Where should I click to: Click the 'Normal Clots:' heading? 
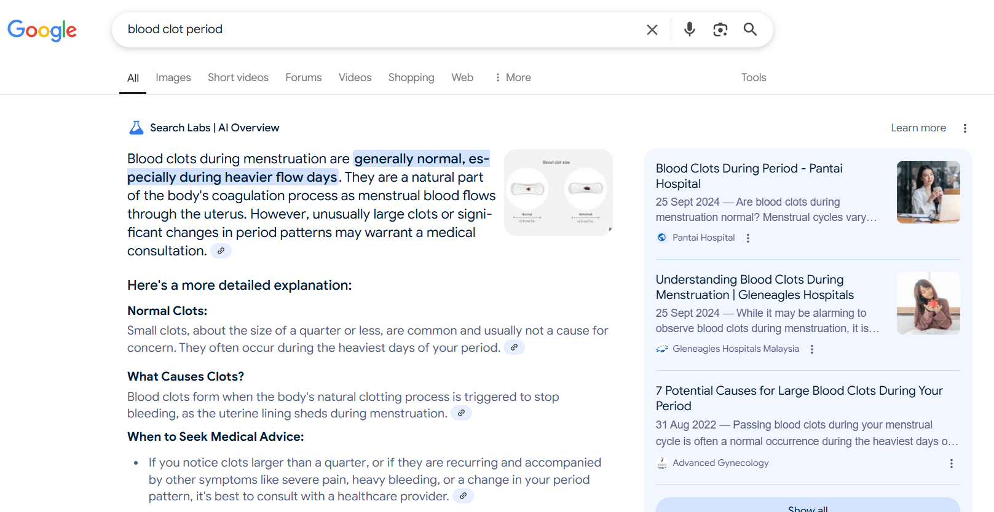click(x=167, y=311)
